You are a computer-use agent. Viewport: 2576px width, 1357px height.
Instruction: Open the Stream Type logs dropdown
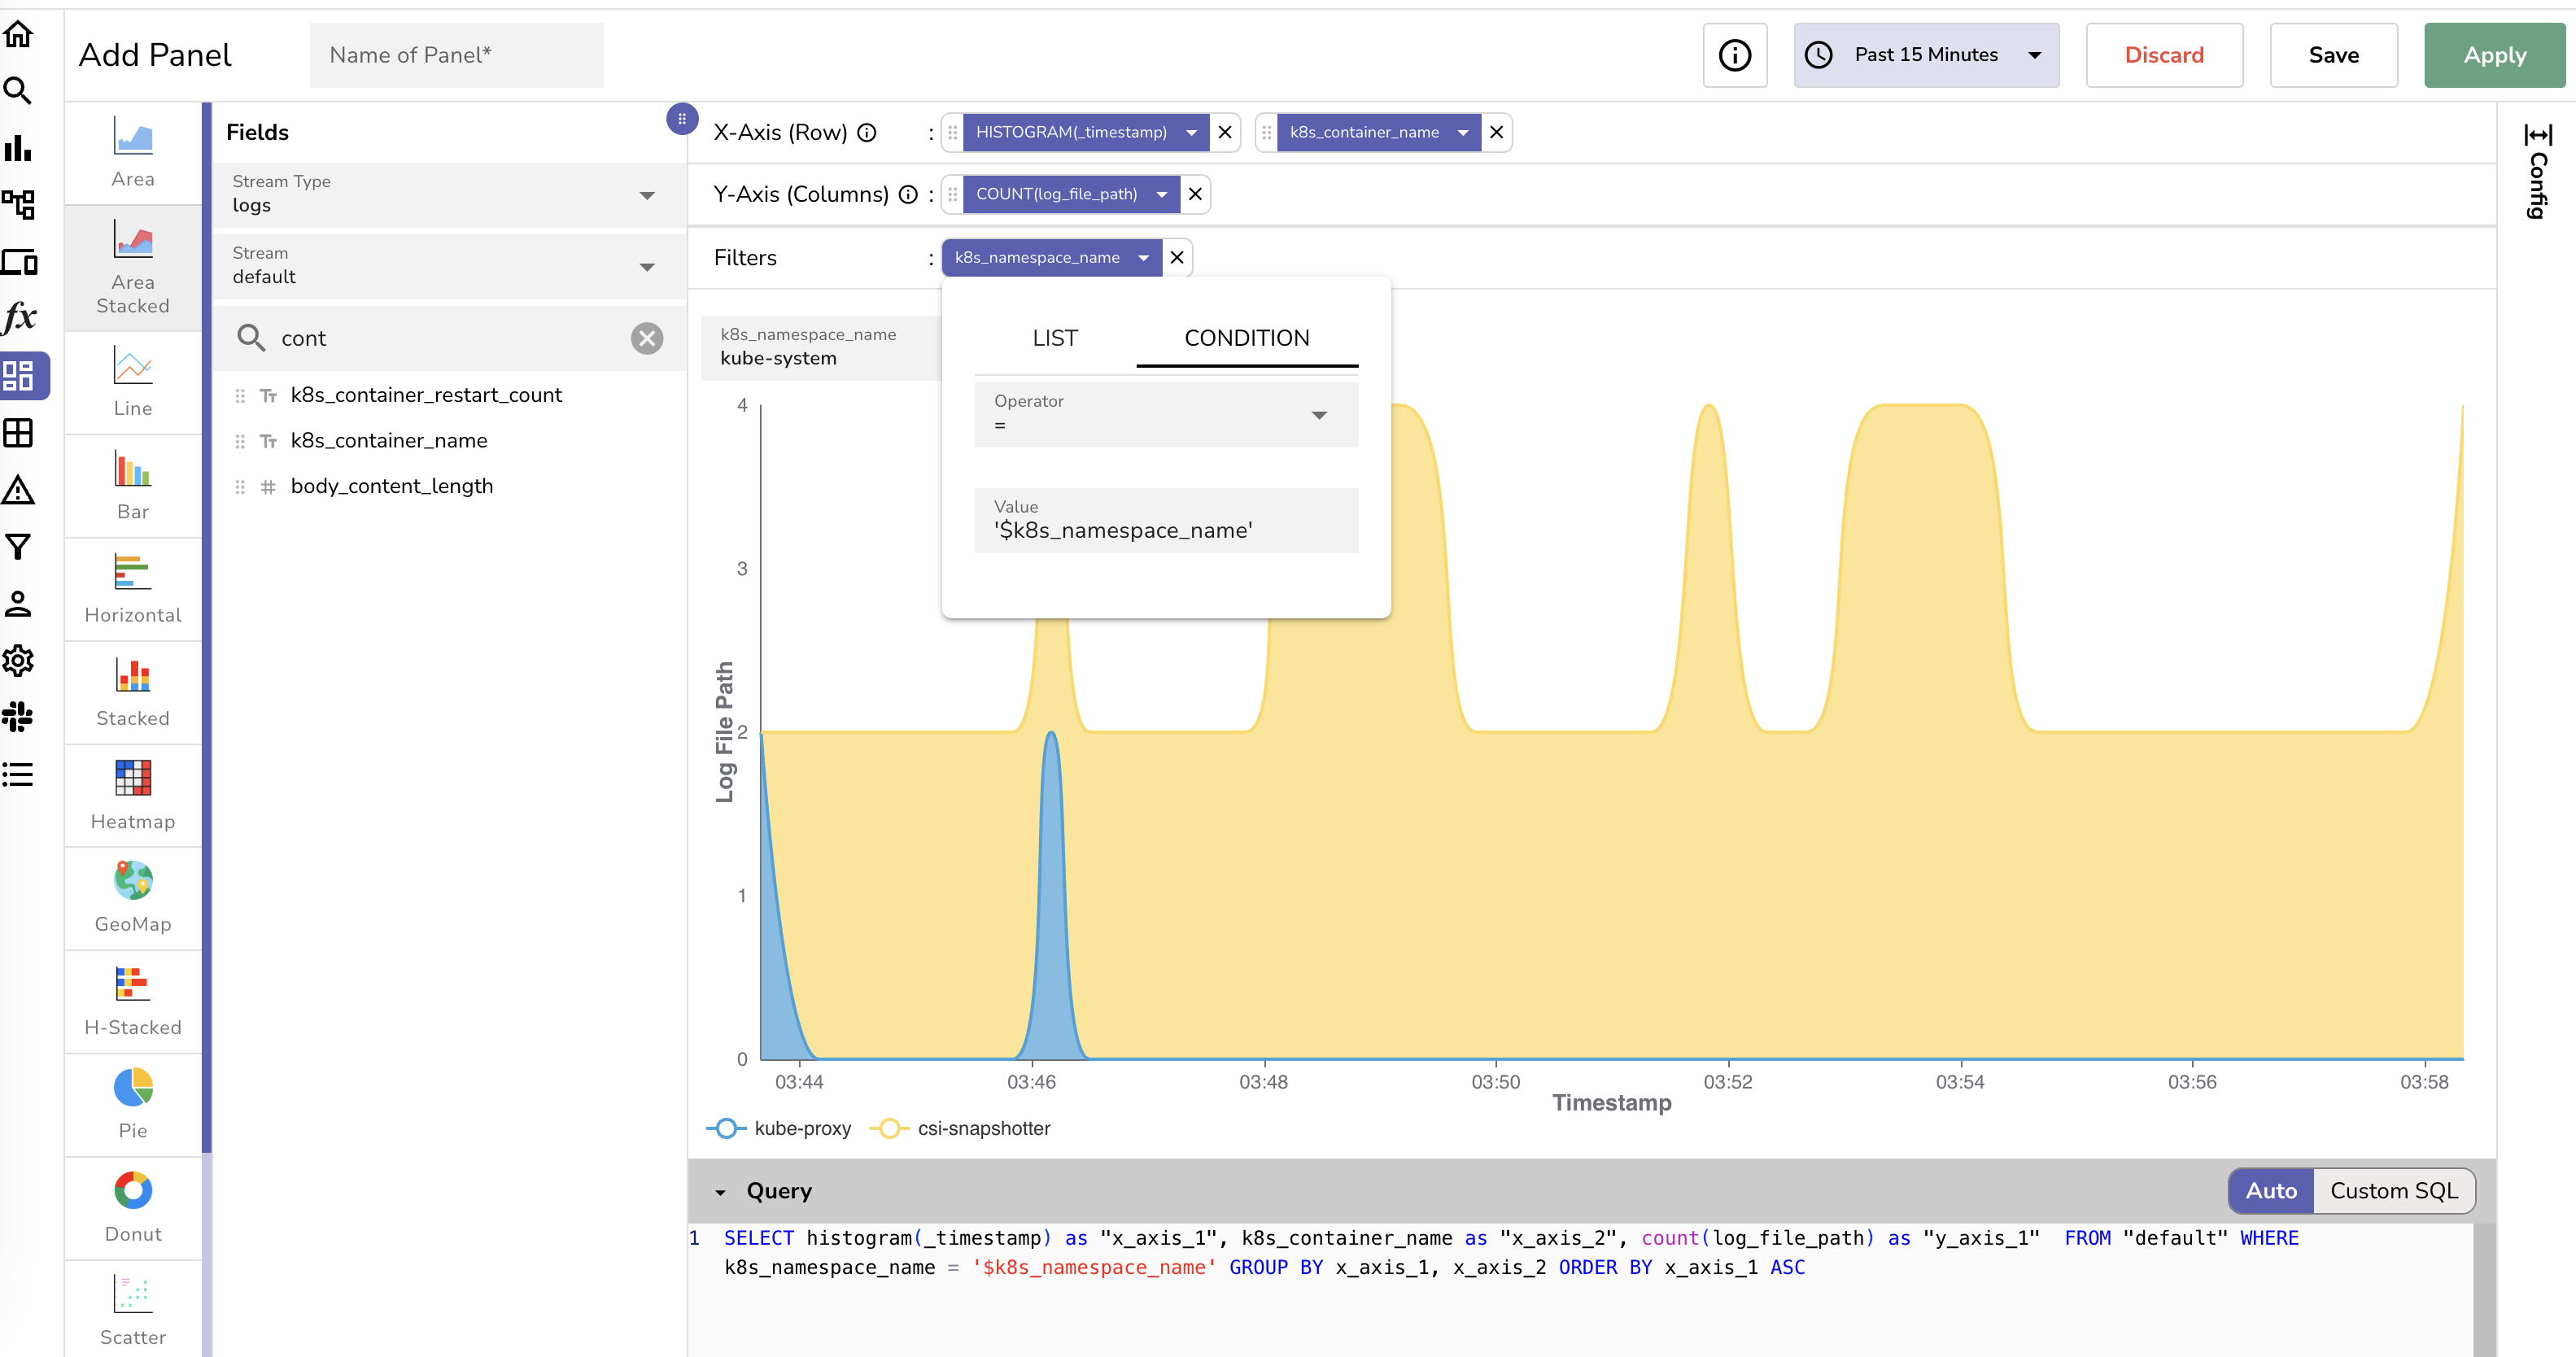(x=448, y=195)
